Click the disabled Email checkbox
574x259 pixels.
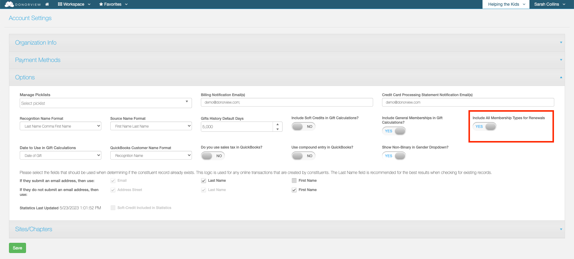click(x=113, y=181)
